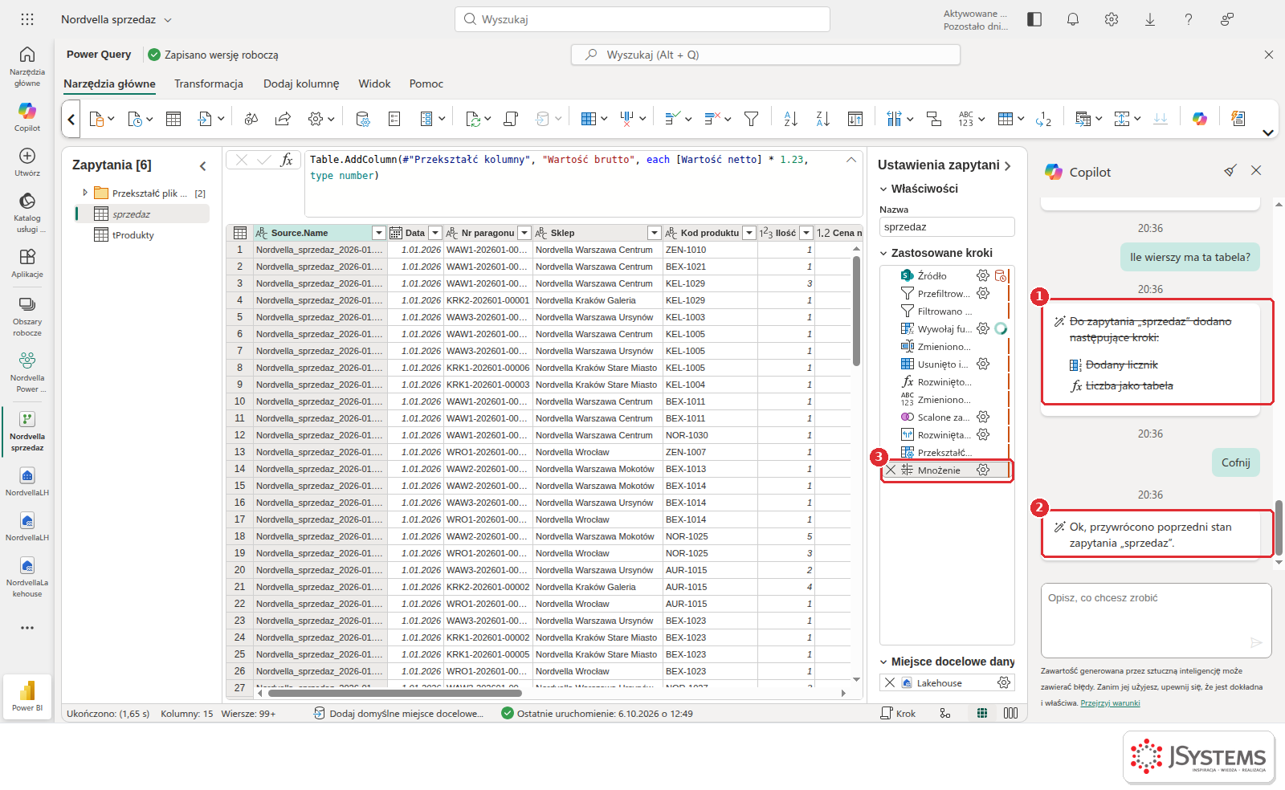Switch to schema columns view
Image resolution: width=1285 pixels, height=790 pixels.
(x=1010, y=713)
